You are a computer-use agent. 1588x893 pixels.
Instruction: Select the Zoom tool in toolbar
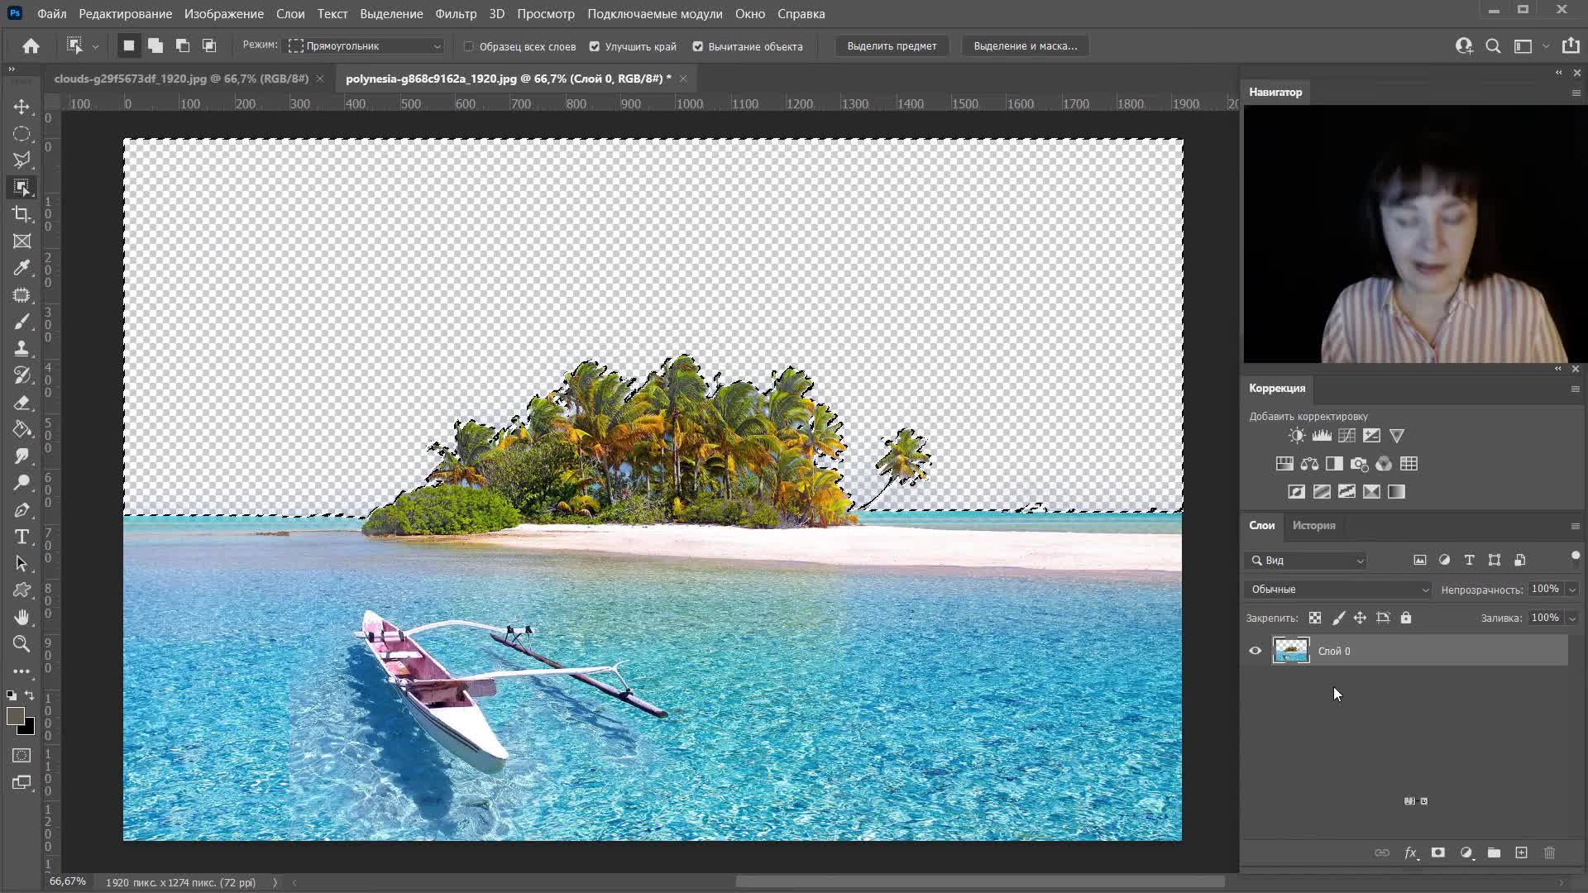pyautogui.click(x=22, y=644)
